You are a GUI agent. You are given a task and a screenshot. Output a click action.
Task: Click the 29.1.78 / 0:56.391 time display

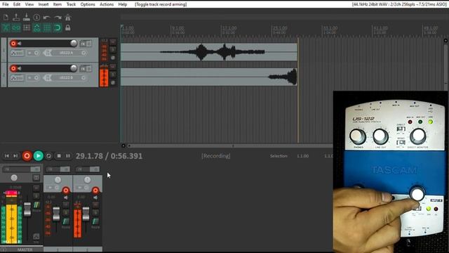click(109, 156)
